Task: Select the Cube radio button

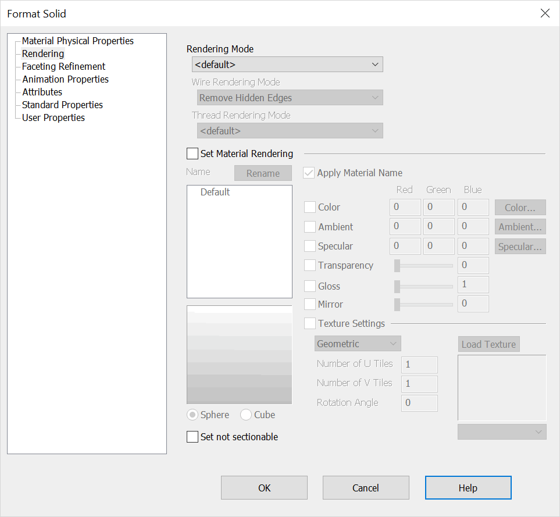Action: [245, 415]
